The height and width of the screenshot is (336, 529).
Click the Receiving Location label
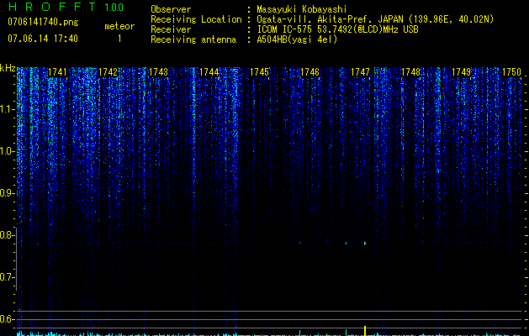(x=196, y=19)
